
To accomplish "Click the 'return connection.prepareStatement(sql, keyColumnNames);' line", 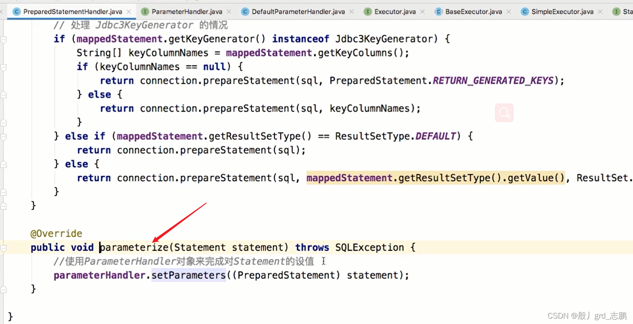I will tap(260, 109).
